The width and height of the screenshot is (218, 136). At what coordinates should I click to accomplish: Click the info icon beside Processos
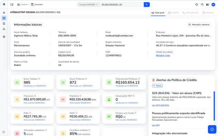click(35, 96)
